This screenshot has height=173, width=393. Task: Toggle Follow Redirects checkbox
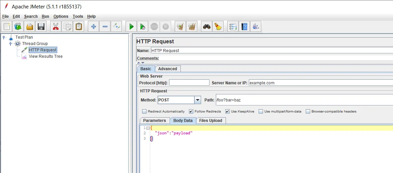(x=191, y=111)
